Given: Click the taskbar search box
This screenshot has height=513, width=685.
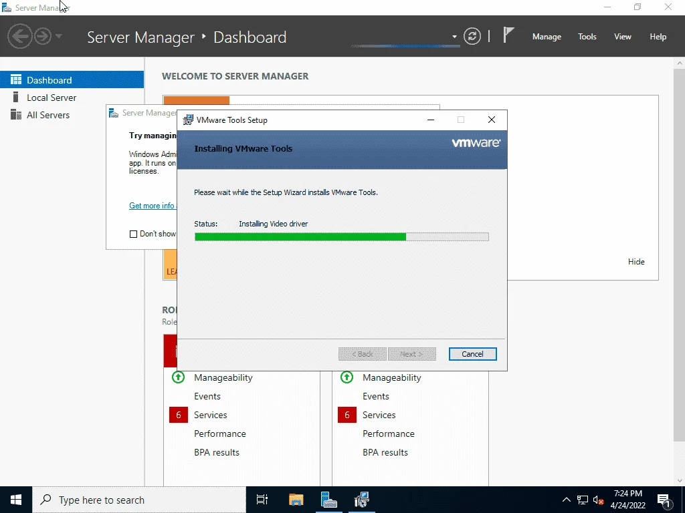Looking at the screenshot, I should click(139, 500).
